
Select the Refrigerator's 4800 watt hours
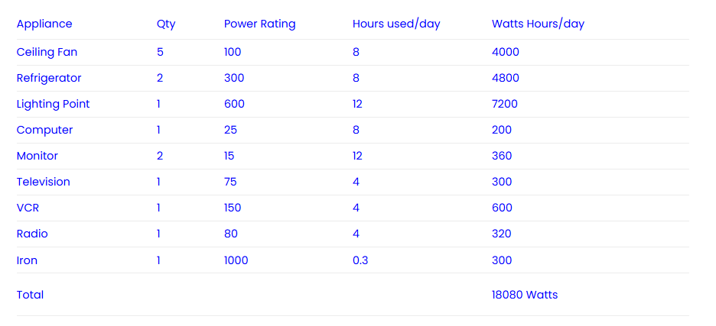pos(506,78)
